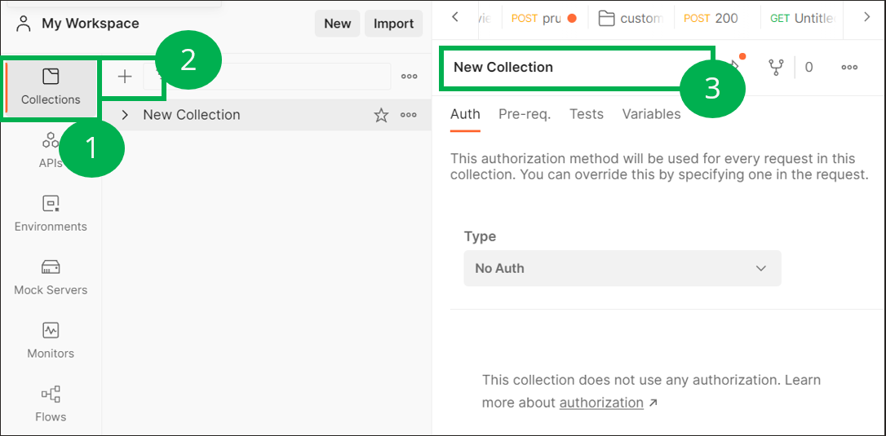This screenshot has width=886, height=436.
Task: Click the fork icon beside collection name
Action: (776, 68)
